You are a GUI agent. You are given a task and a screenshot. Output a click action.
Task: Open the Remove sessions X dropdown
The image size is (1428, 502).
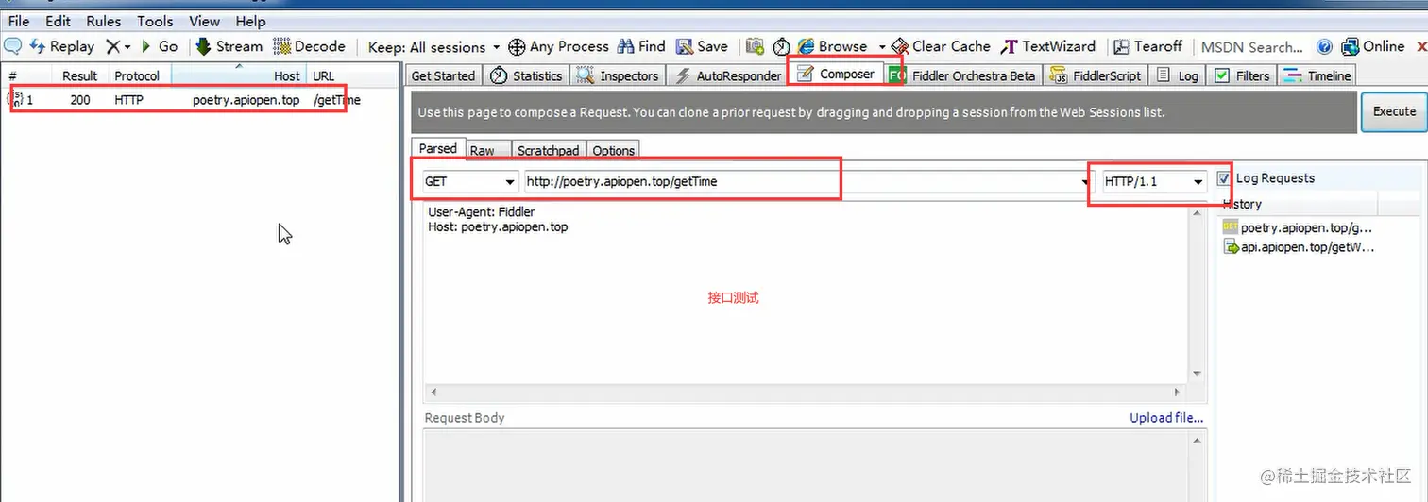[x=118, y=46]
